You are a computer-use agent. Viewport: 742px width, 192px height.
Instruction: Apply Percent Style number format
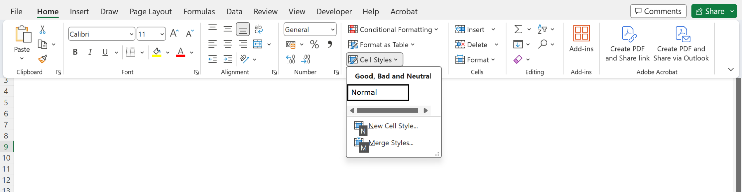tap(314, 45)
